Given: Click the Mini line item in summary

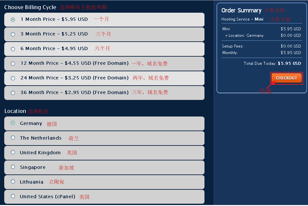Looking at the screenshot, I should [226, 29].
